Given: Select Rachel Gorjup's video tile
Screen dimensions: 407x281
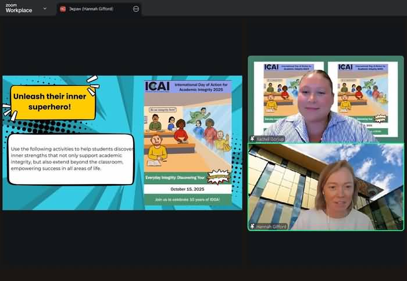Looking at the screenshot, I should (x=326, y=99).
